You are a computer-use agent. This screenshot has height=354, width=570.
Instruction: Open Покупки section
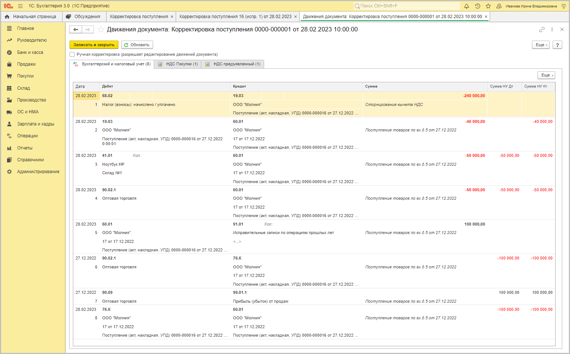click(x=25, y=76)
